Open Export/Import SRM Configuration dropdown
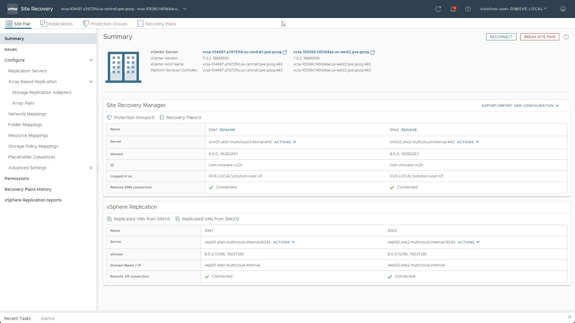 520,105
